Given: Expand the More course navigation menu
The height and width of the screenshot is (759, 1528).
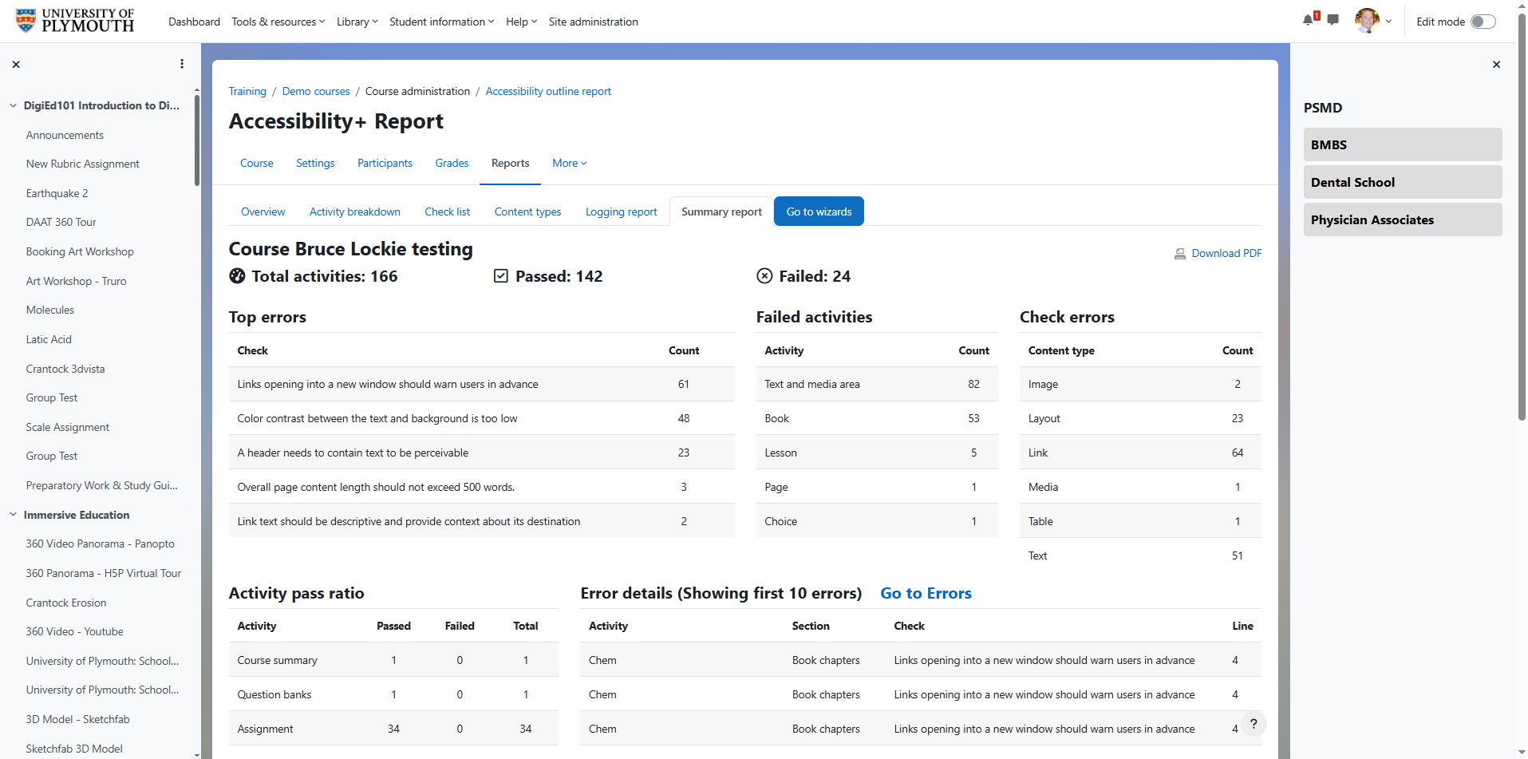Looking at the screenshot, I should pyautogui.click(x=569, y=163).
